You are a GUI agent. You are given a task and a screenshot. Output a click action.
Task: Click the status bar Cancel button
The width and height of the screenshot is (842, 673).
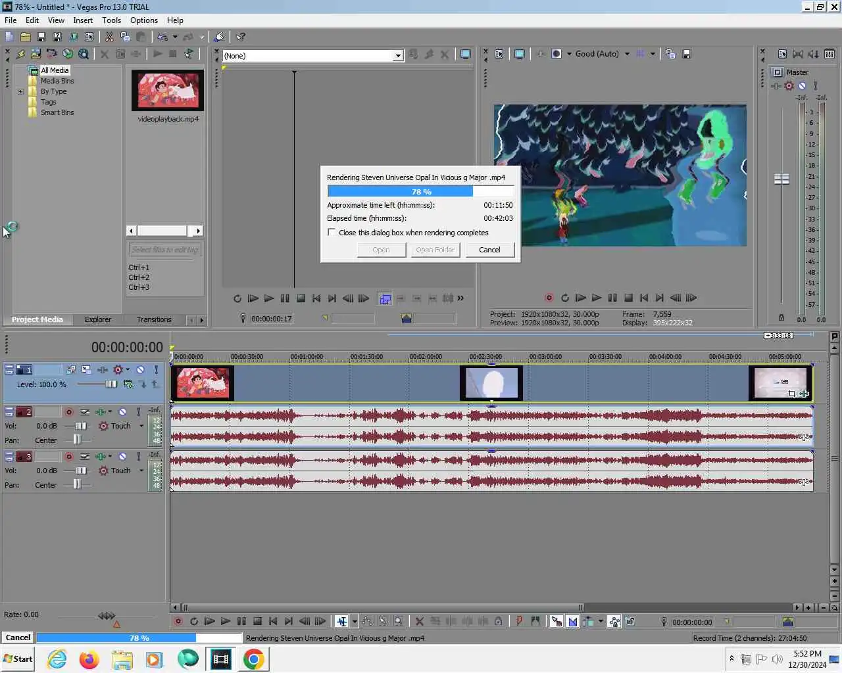[18, 638]
